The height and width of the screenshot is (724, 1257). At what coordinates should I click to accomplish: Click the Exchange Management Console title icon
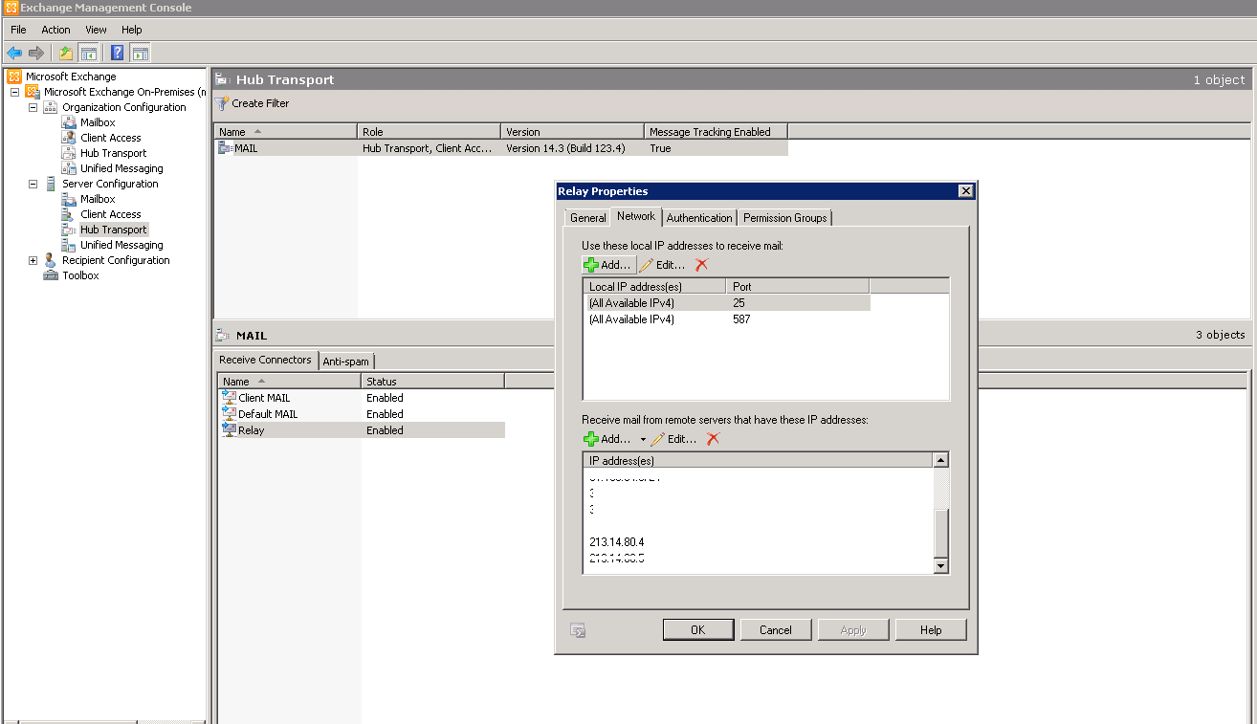11,8
